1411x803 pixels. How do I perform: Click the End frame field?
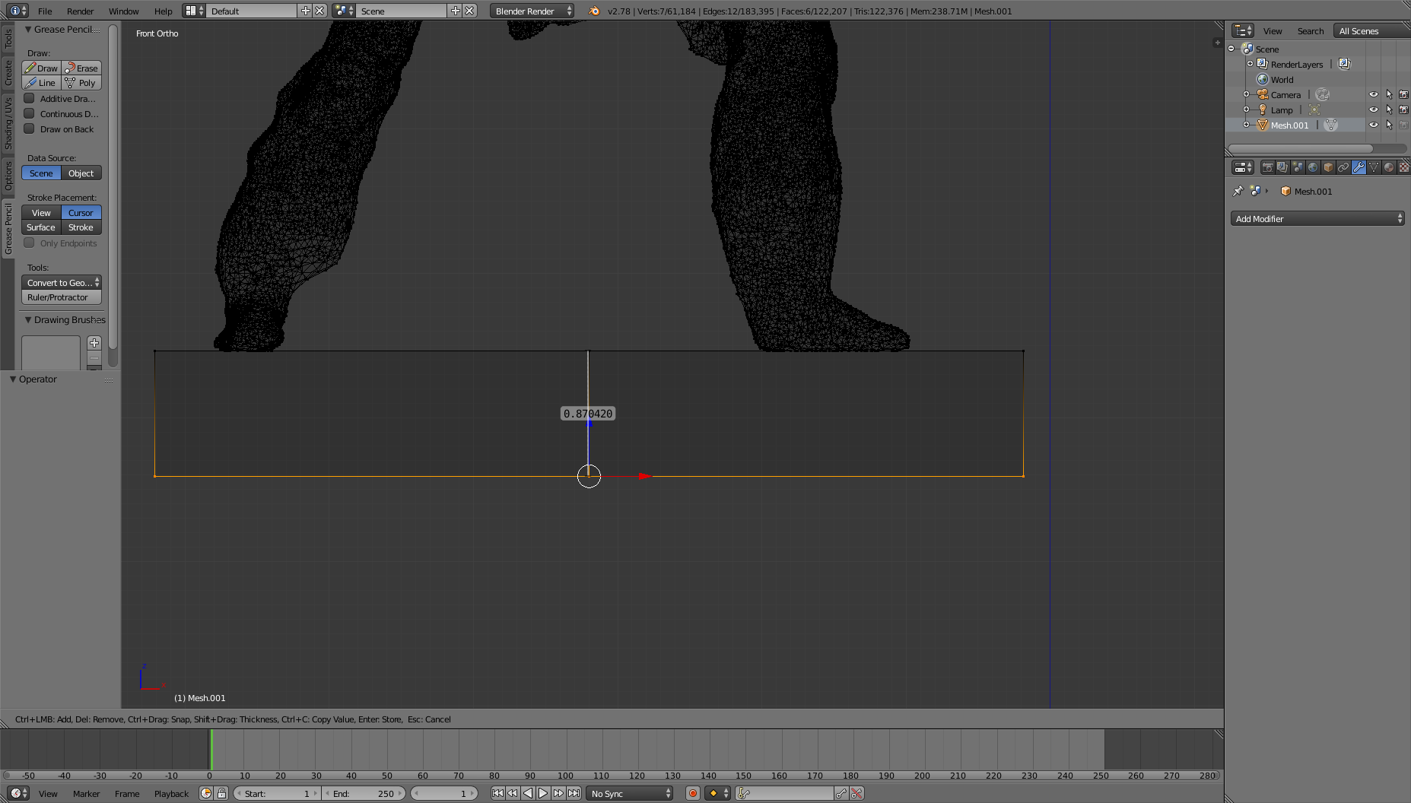pyautogui.click(x=364, y=793)
